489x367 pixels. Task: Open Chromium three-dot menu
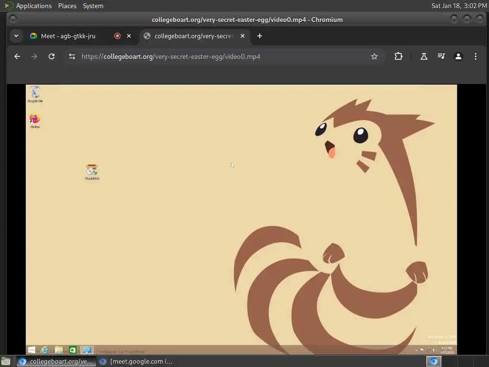476,56
